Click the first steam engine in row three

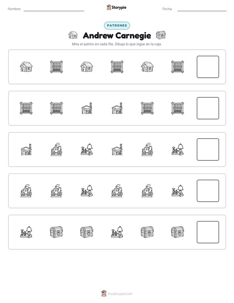click(56, 150)
